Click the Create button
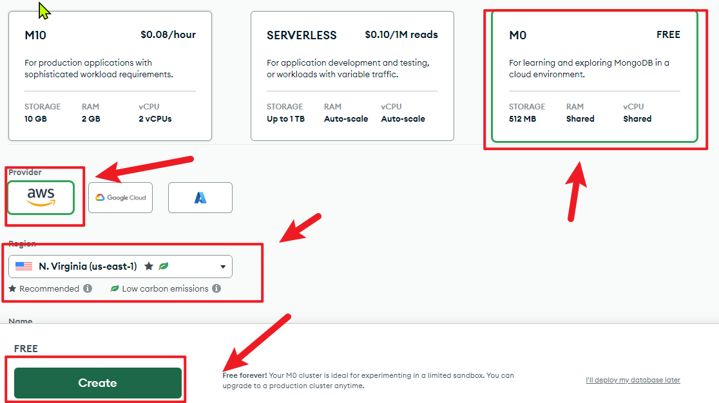Screen dimensions: 719x403 click(x=98, y=383)
